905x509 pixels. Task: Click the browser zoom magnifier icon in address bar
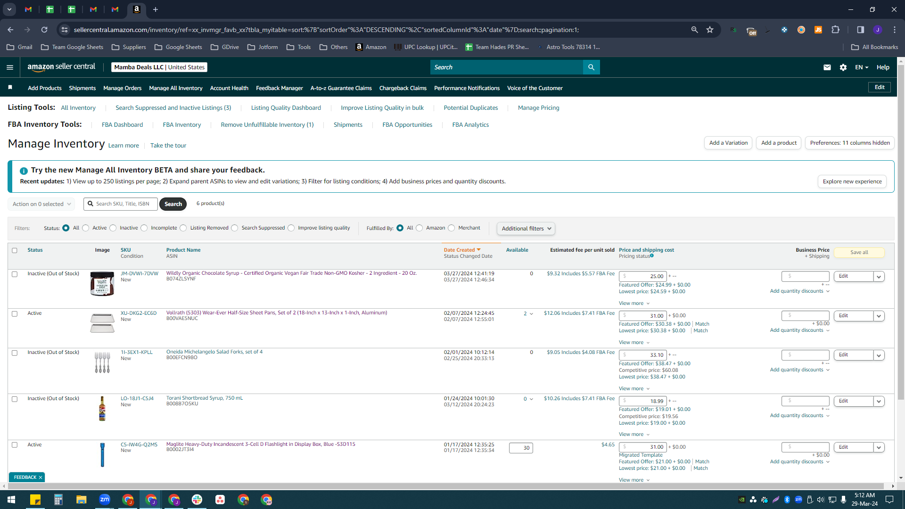pos(694,30)
